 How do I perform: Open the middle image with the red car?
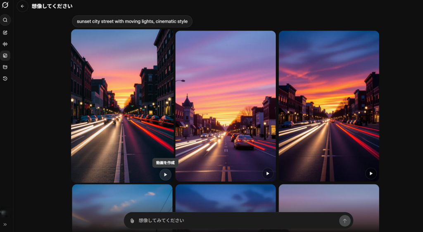pyautogui.click(x=226, y=103)
